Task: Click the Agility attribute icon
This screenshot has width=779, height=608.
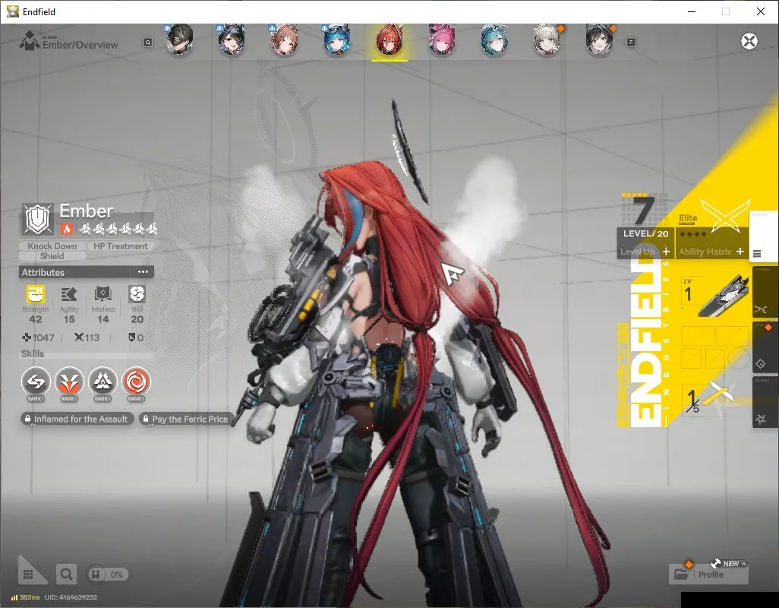Action: [69, 294]
